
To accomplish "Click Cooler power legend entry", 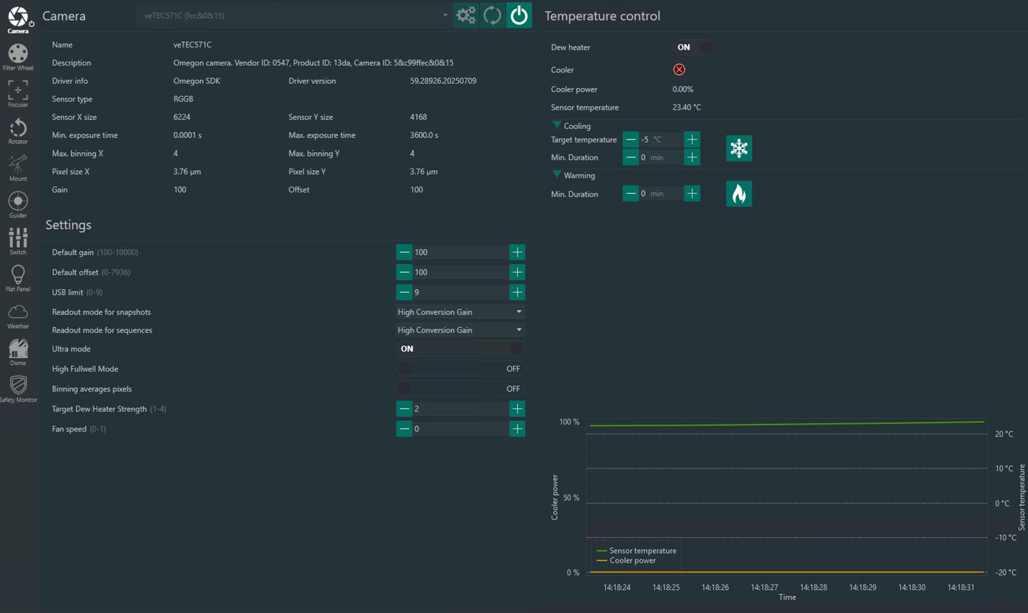I will (626, 560).
